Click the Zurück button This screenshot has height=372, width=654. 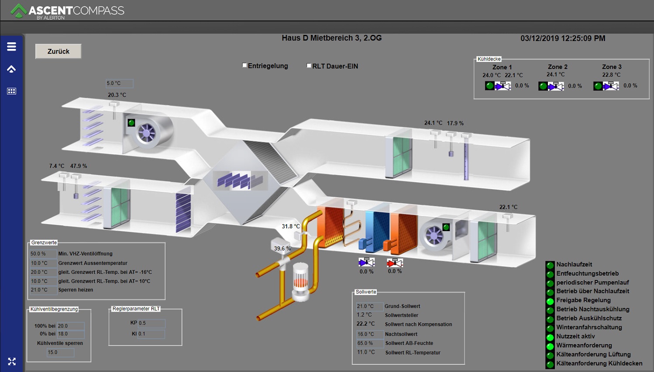pyautogui.click(x=59, y=51)
